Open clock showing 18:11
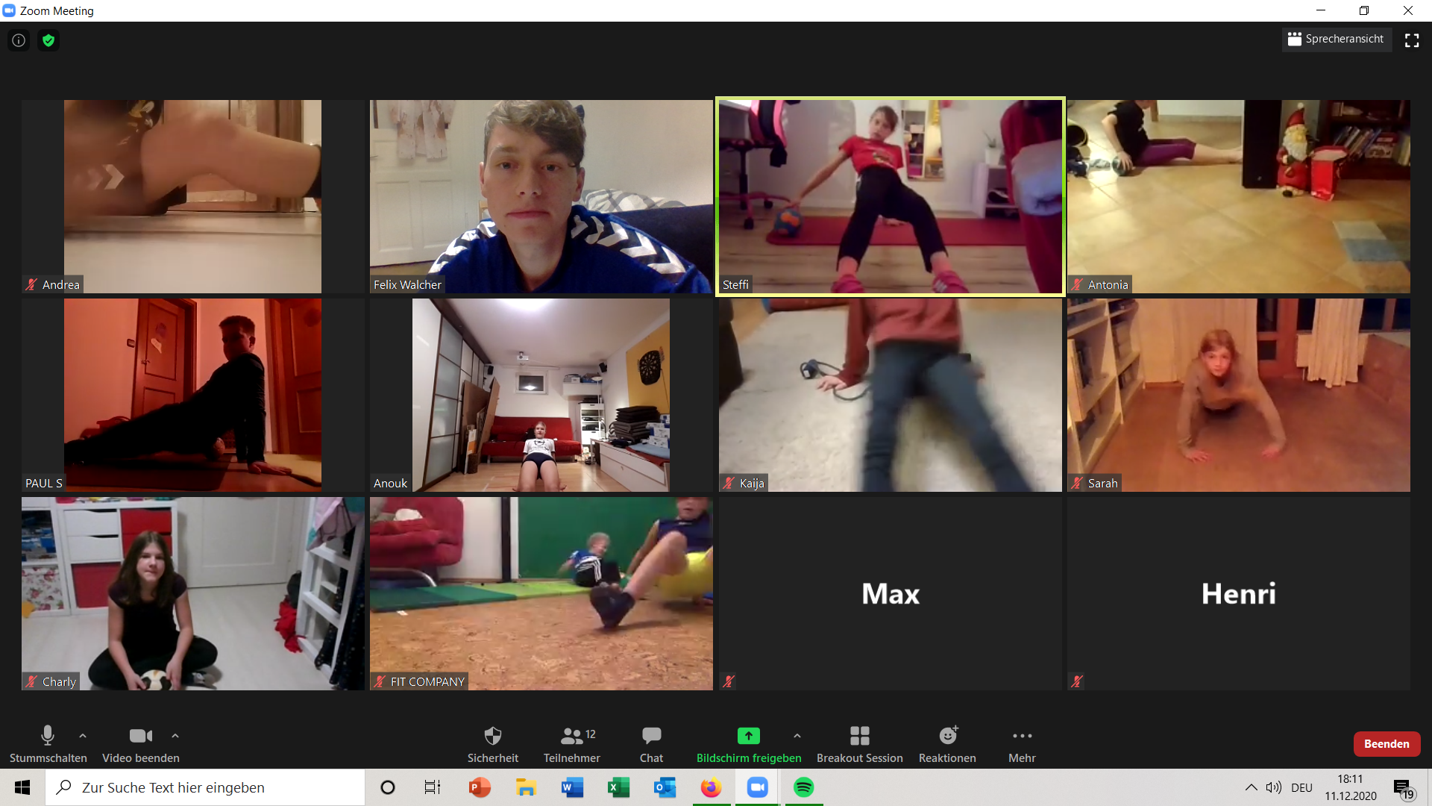 [1351, 787]
